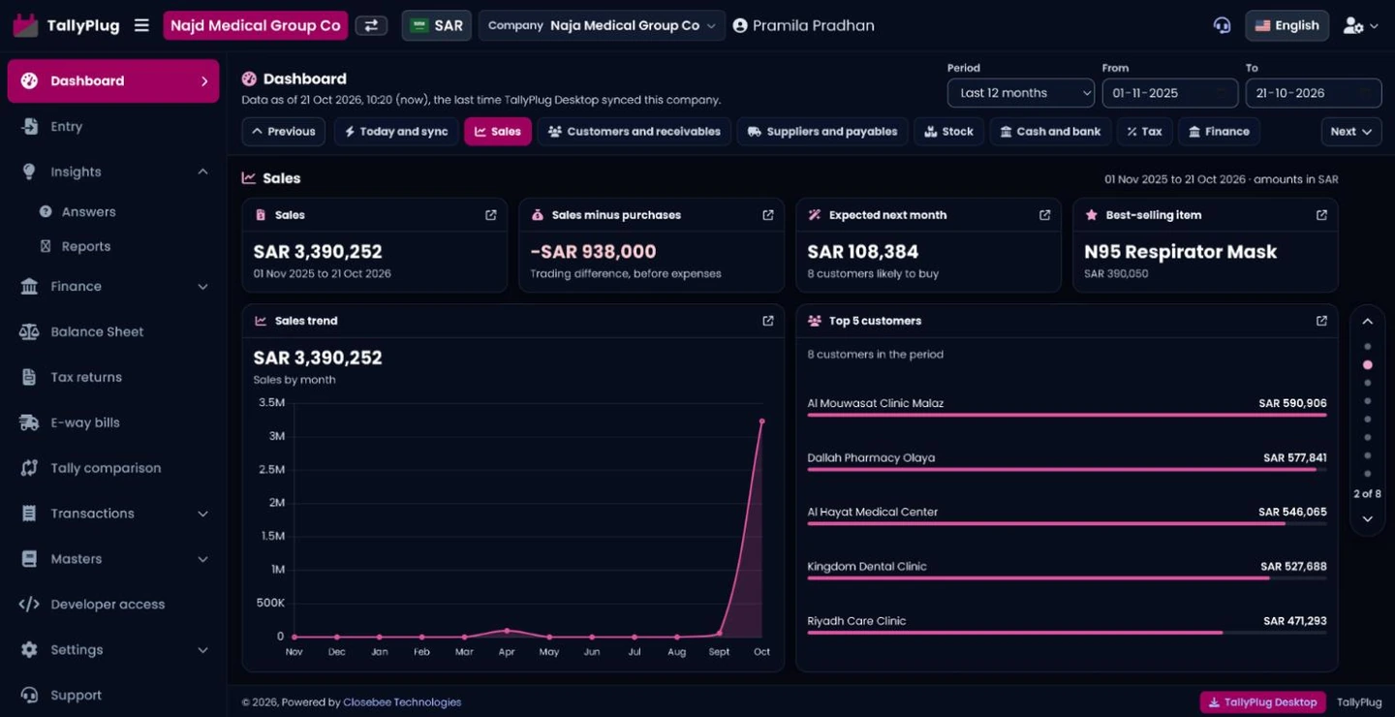
Task: Click the Tax returns document icon
Action: (29, 377)
